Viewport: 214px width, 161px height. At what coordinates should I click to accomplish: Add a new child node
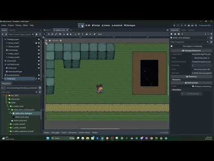3,34
